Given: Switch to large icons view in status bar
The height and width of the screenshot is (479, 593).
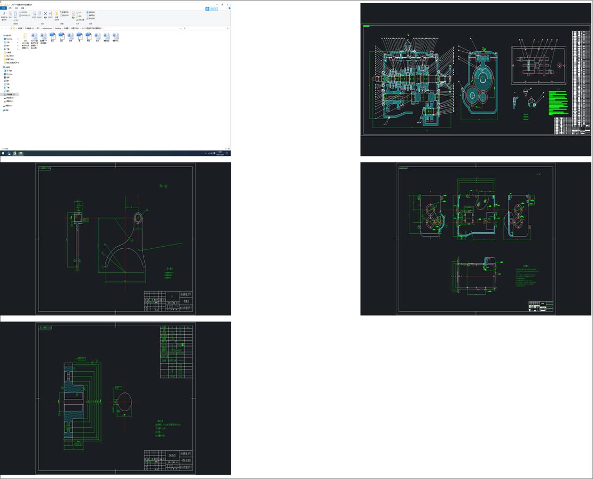Looking at the screenshot, I should coord(229,148).
